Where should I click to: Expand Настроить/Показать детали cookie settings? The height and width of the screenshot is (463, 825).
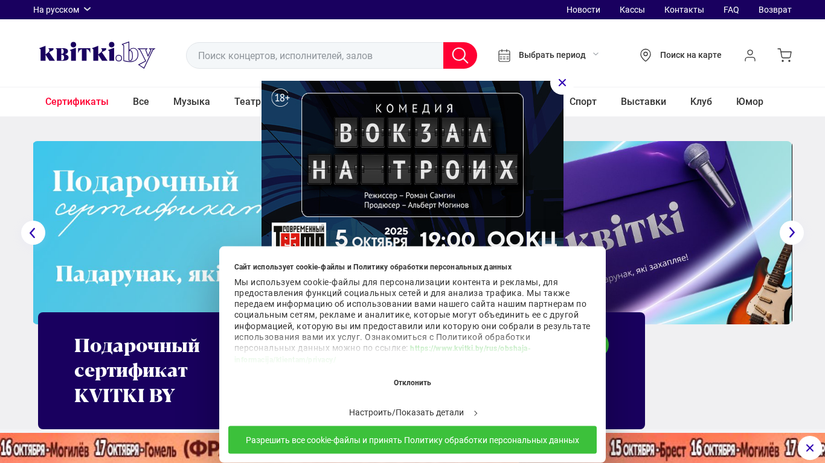(x=413, y=412)
